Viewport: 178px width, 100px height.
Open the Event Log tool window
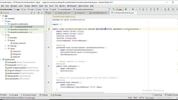157,95
